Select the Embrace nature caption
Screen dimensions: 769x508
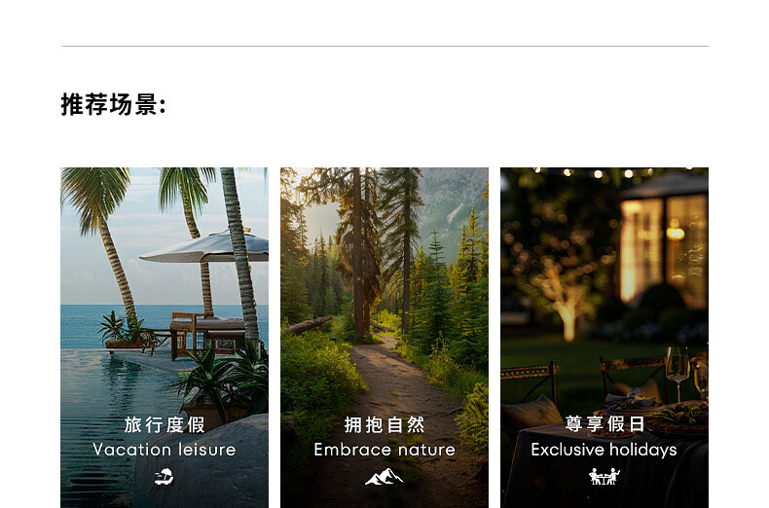coord(384,450)
